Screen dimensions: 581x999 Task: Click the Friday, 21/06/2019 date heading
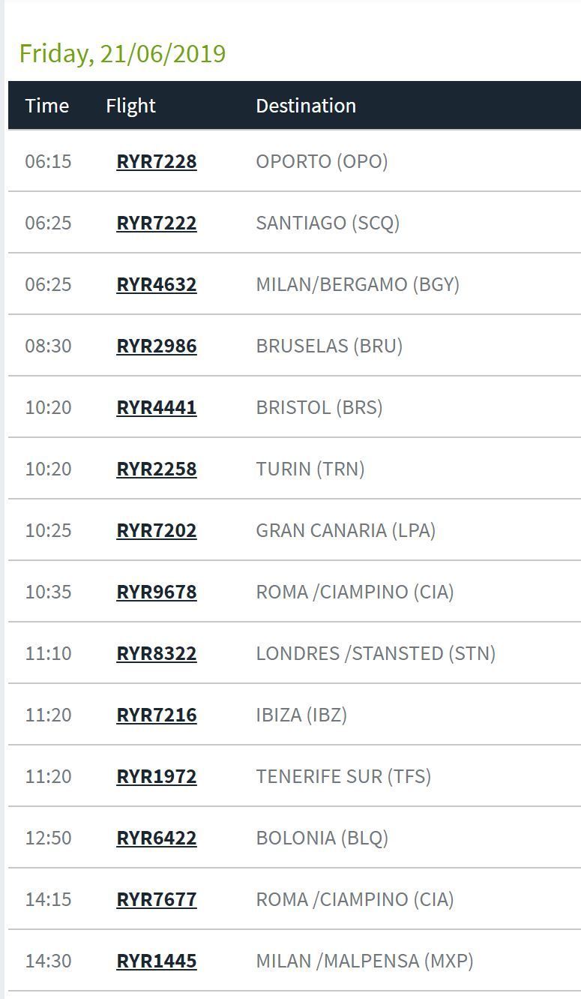[122, 54]
